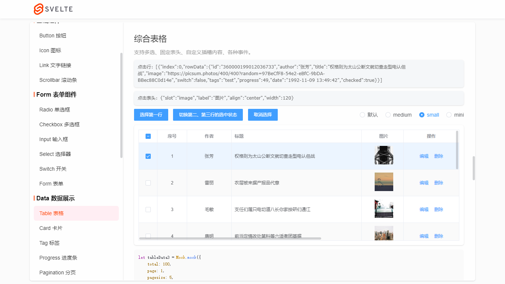Image resolution: width=505 pixels, height=284 pixels.
Task: Tick the checkbox for row 3
Action: [148, 210]
